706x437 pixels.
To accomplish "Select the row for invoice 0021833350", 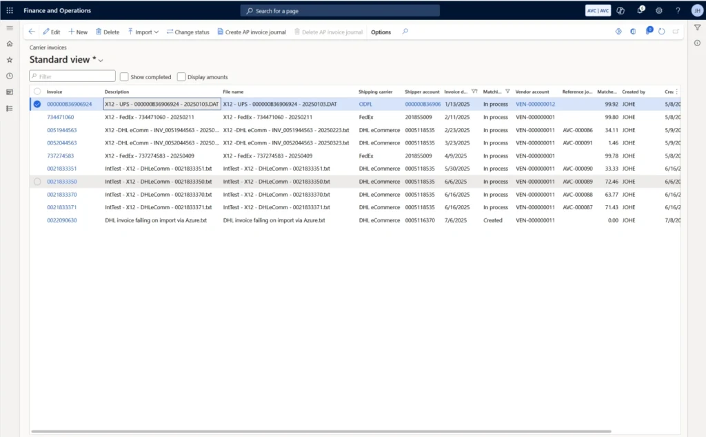I will point(37,182).
